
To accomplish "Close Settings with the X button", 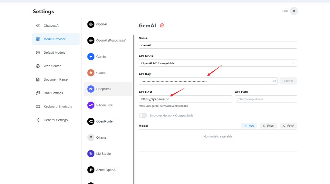I will [x=294, y=11].
